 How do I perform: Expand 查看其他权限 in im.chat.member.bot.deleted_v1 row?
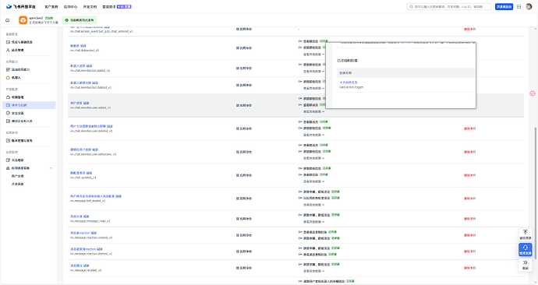pyautogui.click(x=313, y=88)
